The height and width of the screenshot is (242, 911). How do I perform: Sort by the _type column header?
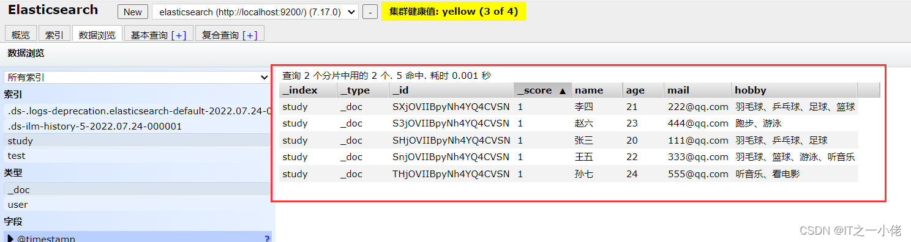[363, 90]
